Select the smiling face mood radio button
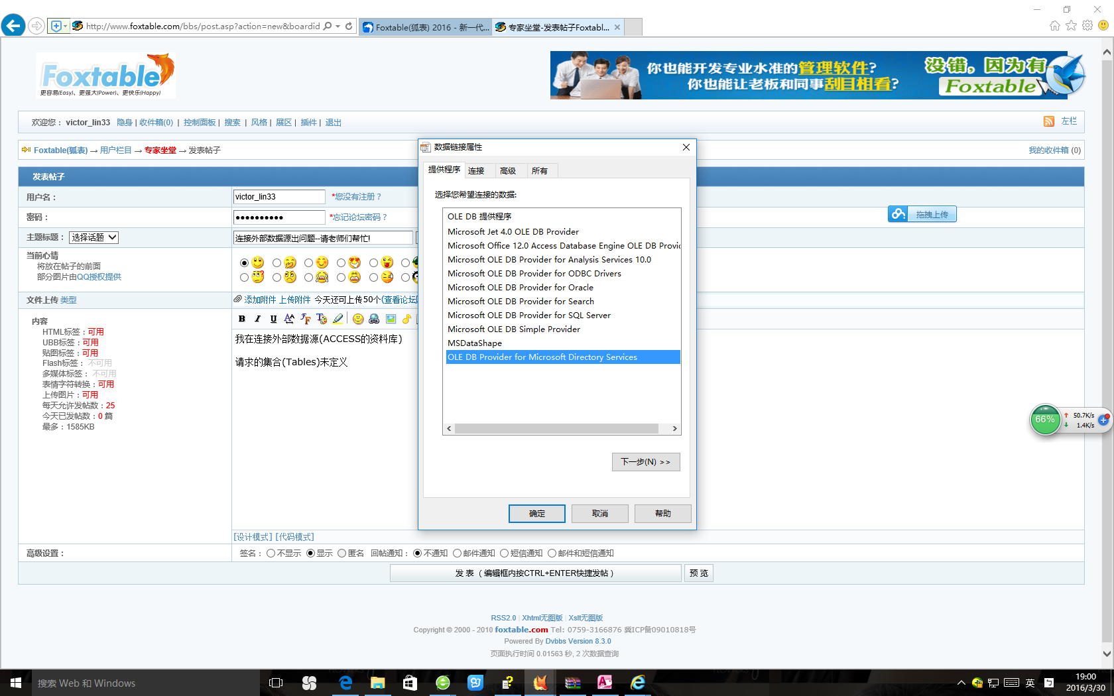 [x=245, y=263]
